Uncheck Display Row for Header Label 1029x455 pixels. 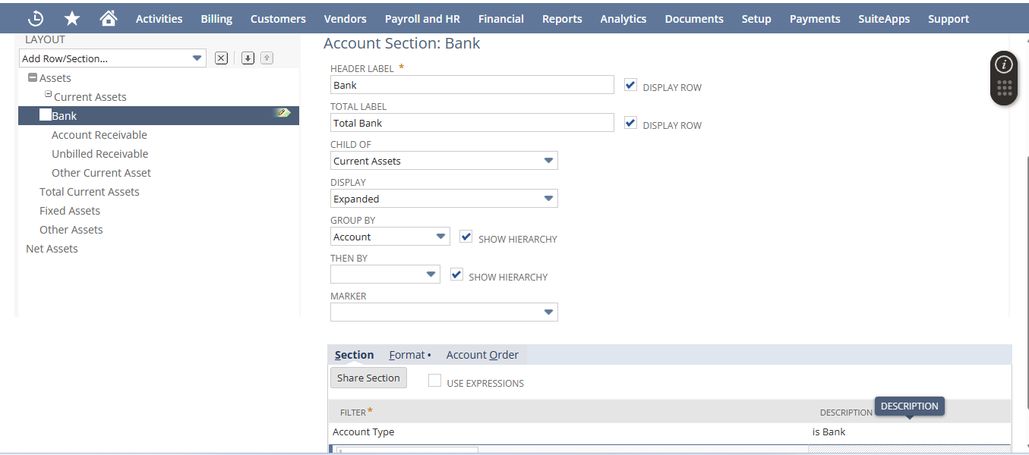click(x=630, y=85)
